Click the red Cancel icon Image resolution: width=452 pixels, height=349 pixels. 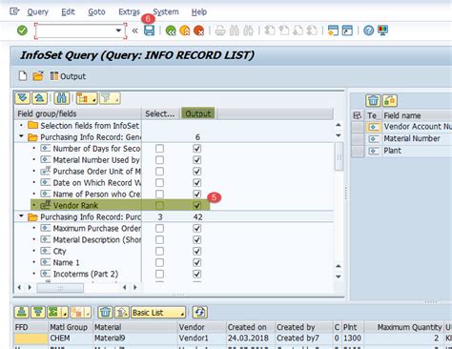(x=198, y=31)
